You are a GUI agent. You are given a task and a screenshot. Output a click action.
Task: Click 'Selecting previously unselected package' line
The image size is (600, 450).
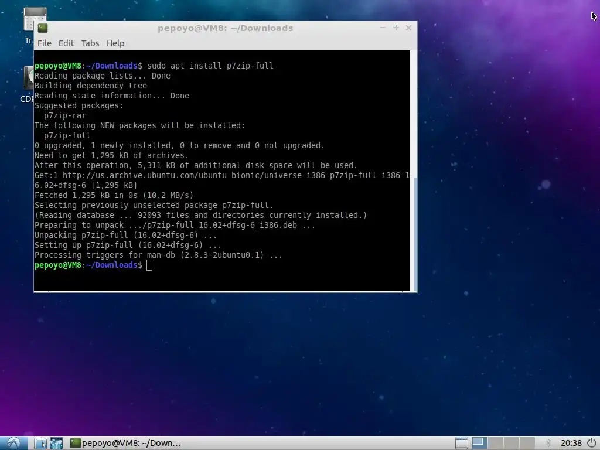(x=154, y=205)
